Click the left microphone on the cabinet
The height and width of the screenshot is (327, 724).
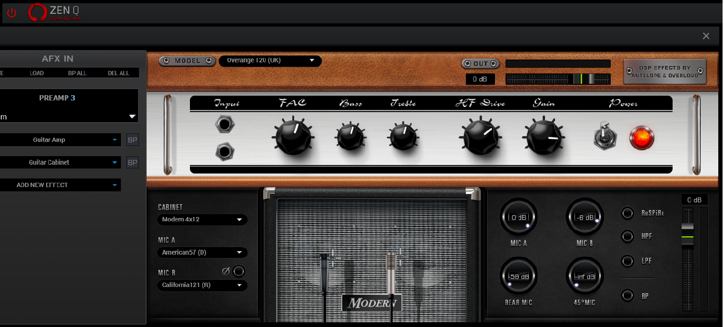coord(325,274)
